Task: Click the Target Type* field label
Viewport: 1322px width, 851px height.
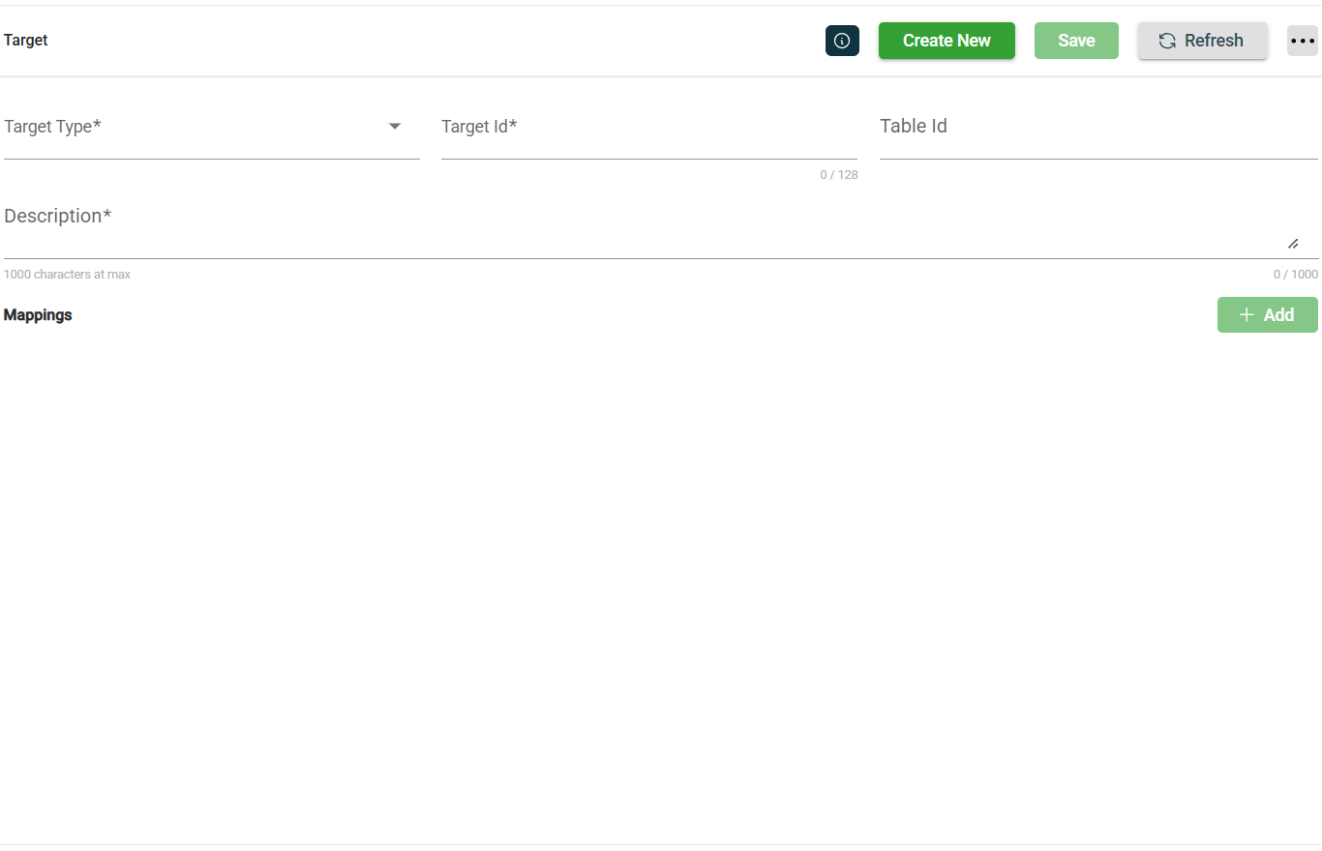Action: [52, 127]
